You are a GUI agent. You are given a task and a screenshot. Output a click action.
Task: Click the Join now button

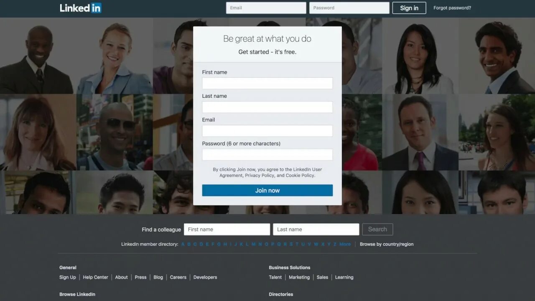tap(267, 190)
